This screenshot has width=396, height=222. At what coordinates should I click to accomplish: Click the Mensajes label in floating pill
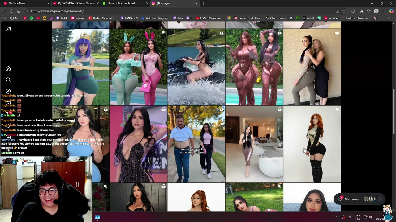(351, 199)
